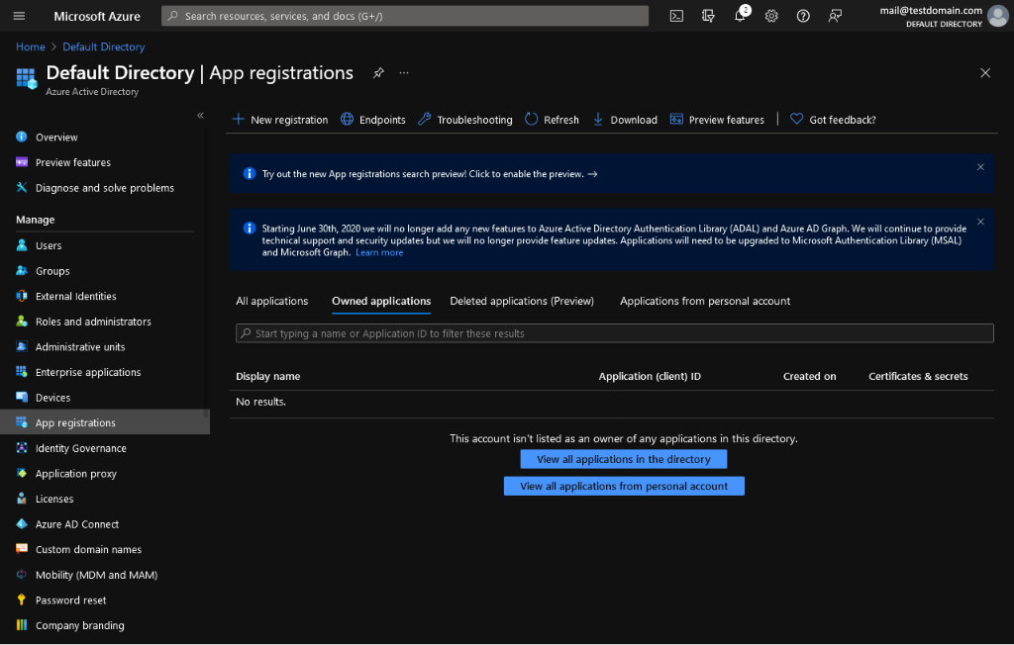The height and width of the screenshot is (645, 1014).
Task: Click Download in the toolbar
Action: (x=625, y=120)
